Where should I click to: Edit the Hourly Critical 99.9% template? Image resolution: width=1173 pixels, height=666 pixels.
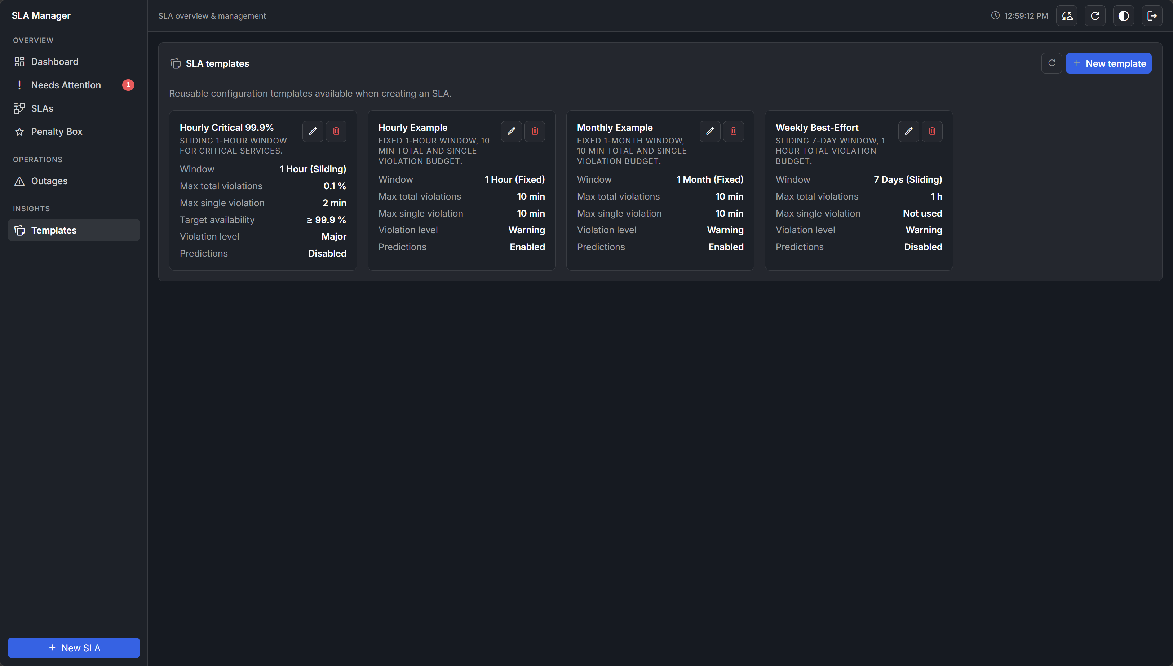point(313,131)
